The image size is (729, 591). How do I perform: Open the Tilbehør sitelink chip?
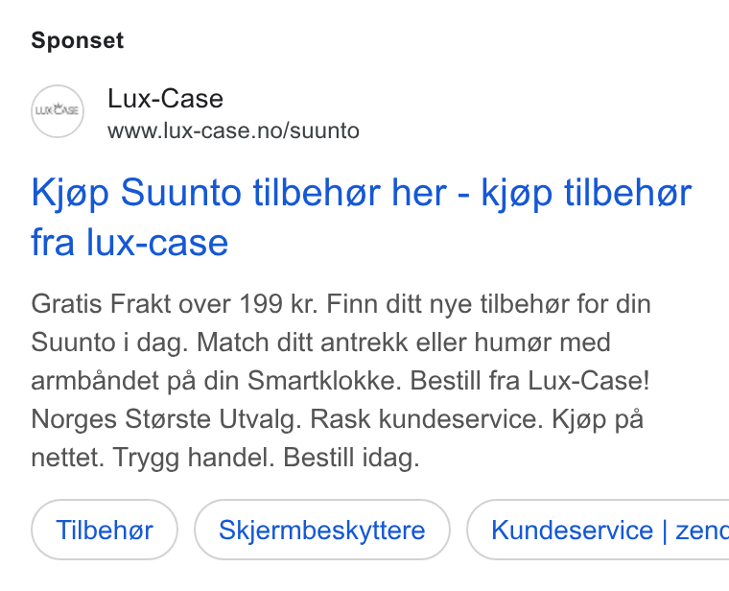[105, 530]
